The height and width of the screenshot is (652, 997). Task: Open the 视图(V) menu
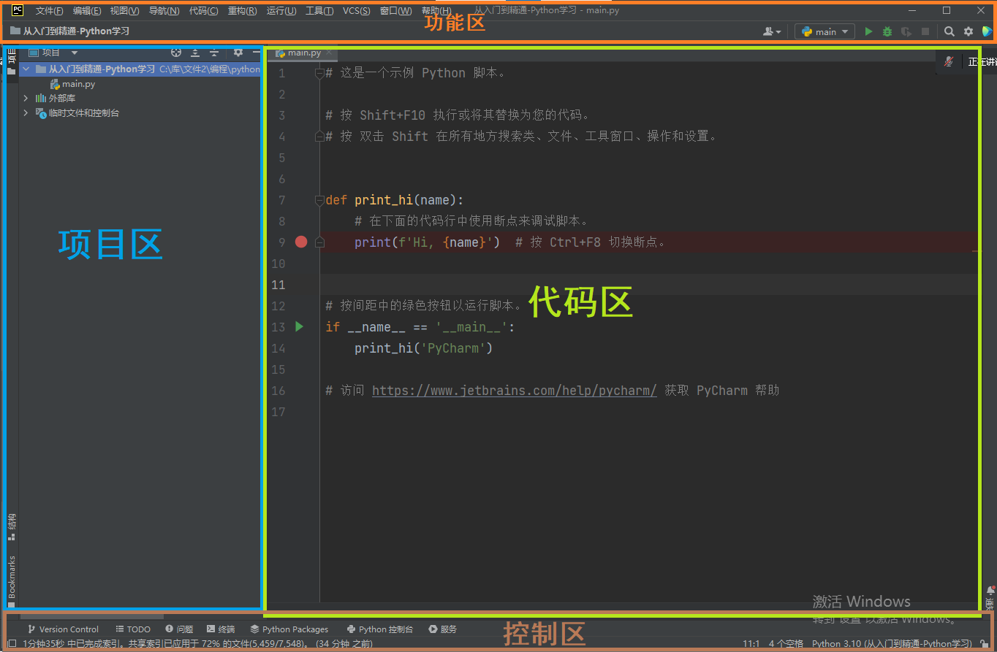[x=124, y=11]
